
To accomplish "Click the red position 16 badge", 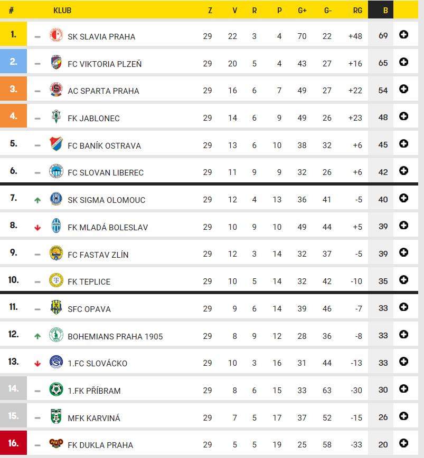I will [13, 443].
